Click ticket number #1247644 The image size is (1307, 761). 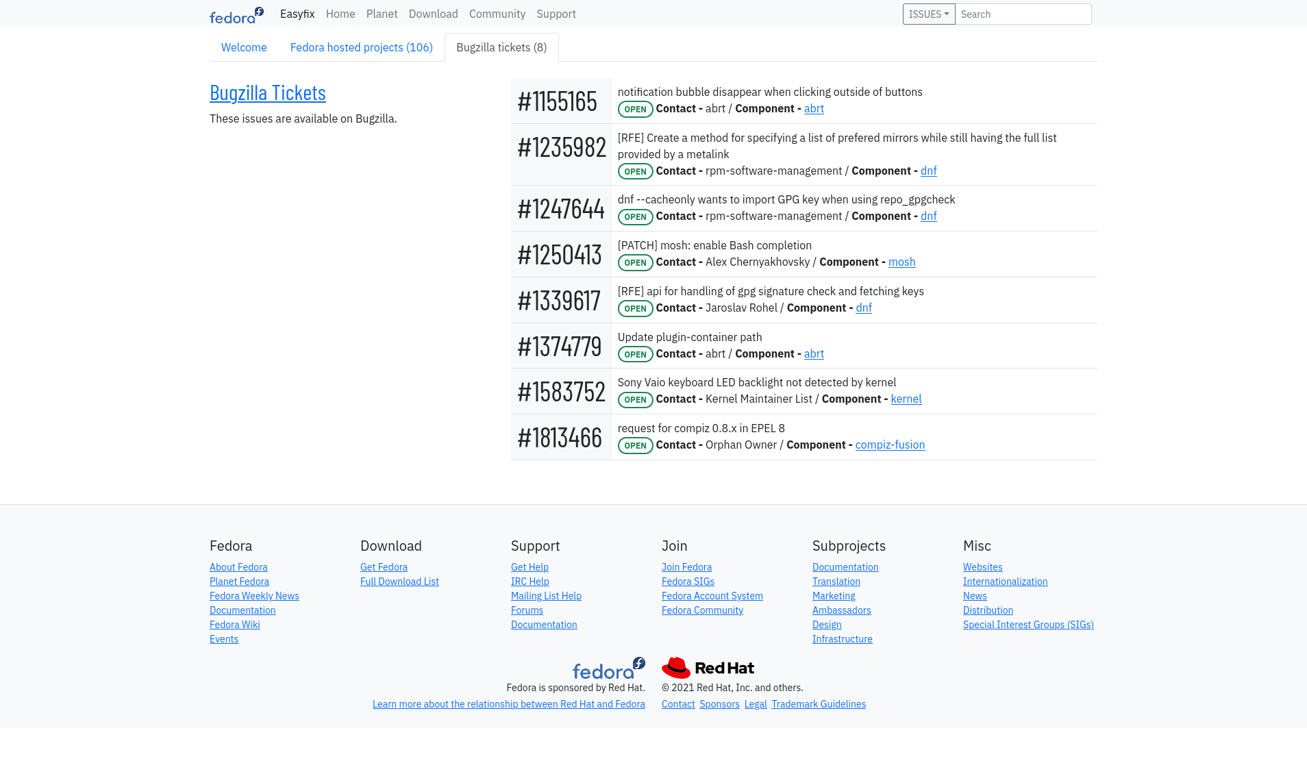[561, 209]
